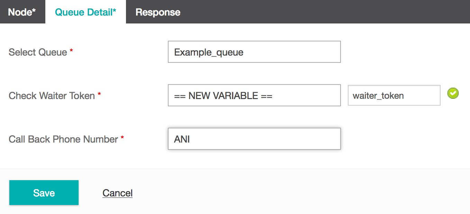The height and width of the screenshot is (214, 470).
Task: Select the Queue Detail tab
Action: pos(85,12)
